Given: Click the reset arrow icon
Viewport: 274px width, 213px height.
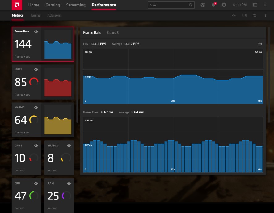Looking at the screenshot, I should tap(255, 15).
